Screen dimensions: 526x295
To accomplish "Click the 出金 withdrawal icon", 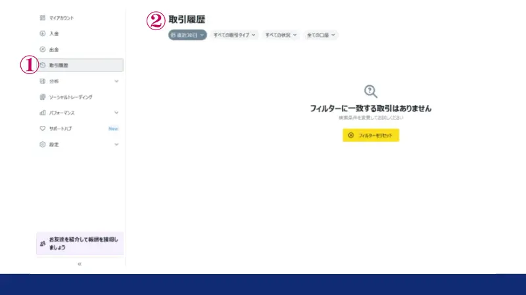I will (x=43, y=49).
